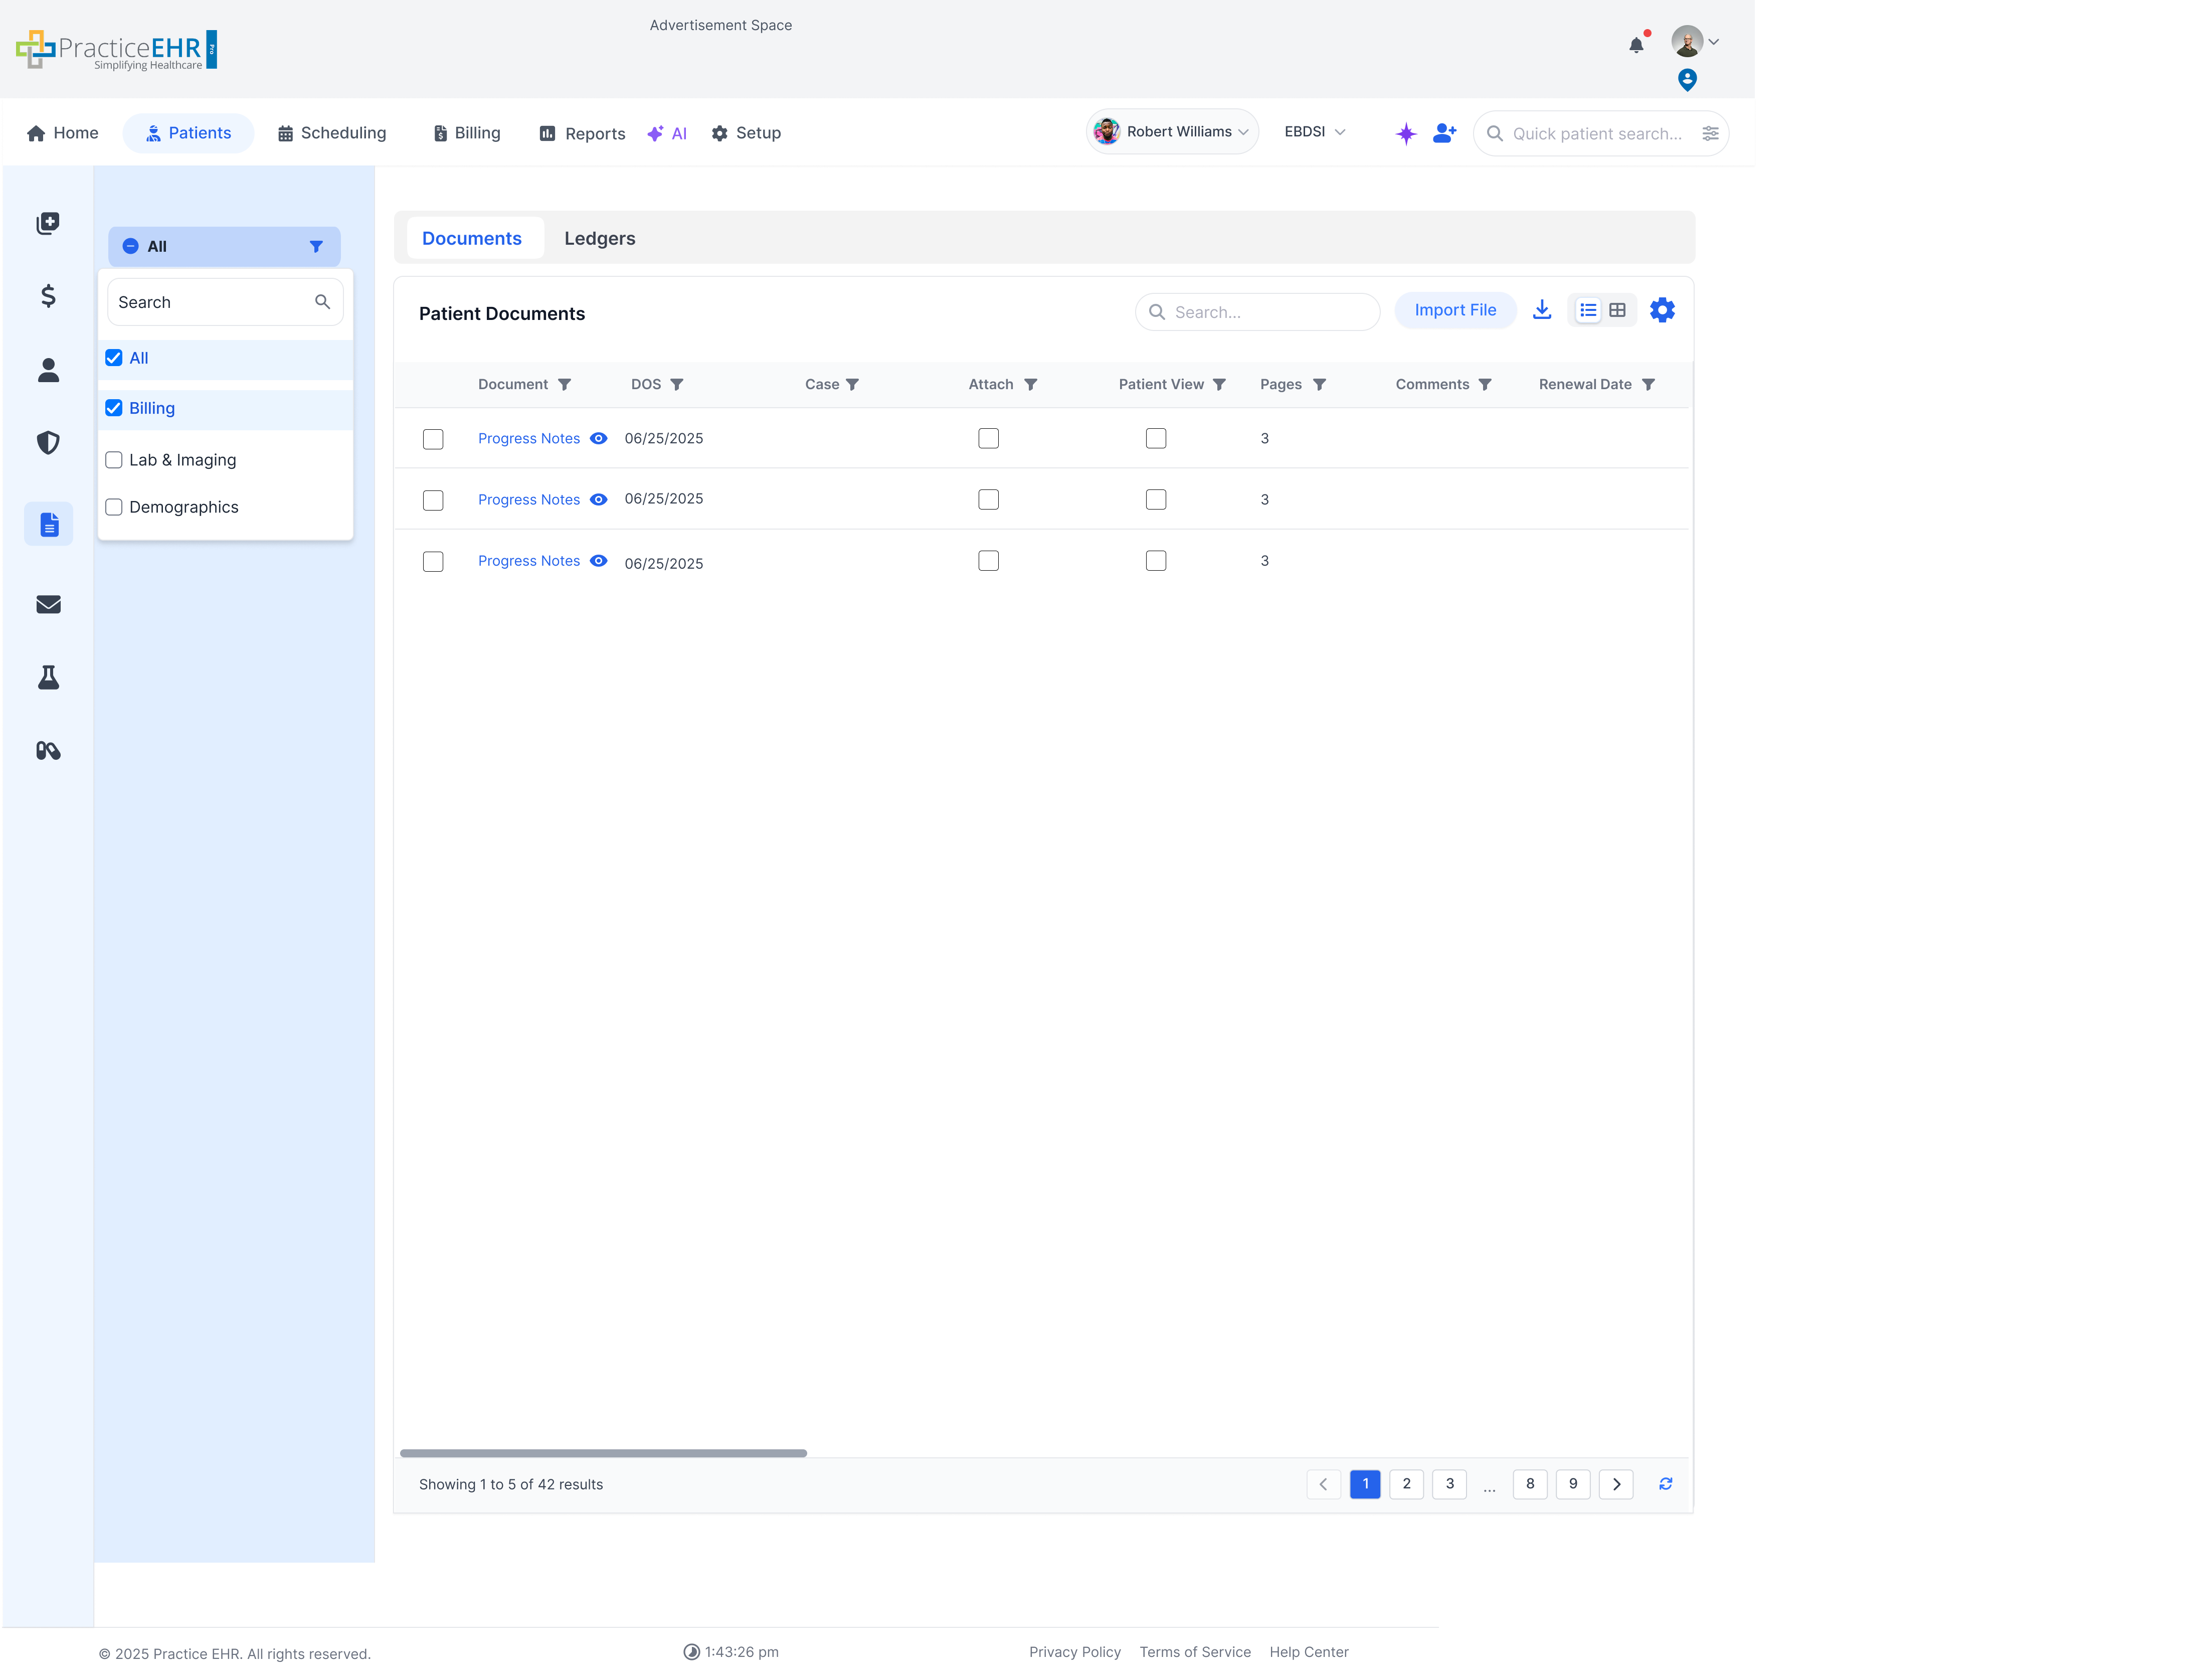Click the pills medication sidebar icon
This screenshot has width=2190, height=1680.
48,751
